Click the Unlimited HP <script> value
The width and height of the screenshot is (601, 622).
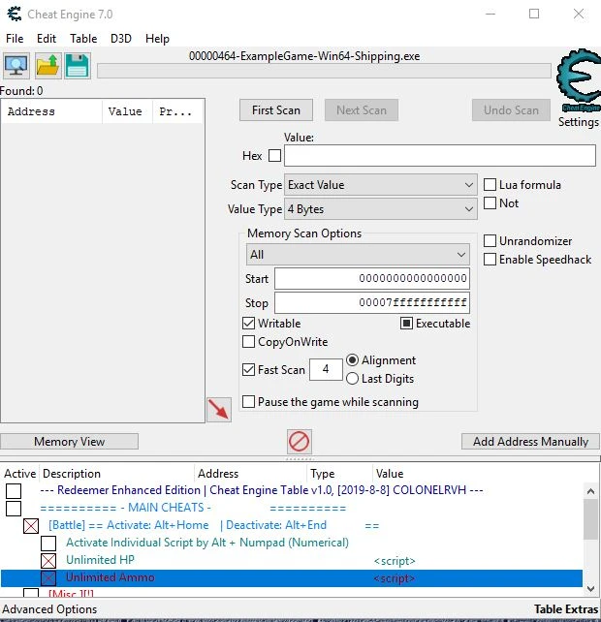pyautogui.click(x=395, y=561)
